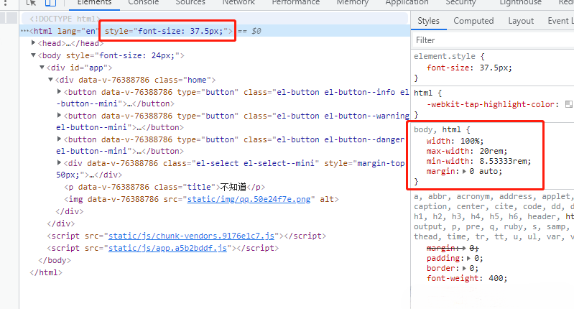Expand the el-button--danger button node

(60, 139)
